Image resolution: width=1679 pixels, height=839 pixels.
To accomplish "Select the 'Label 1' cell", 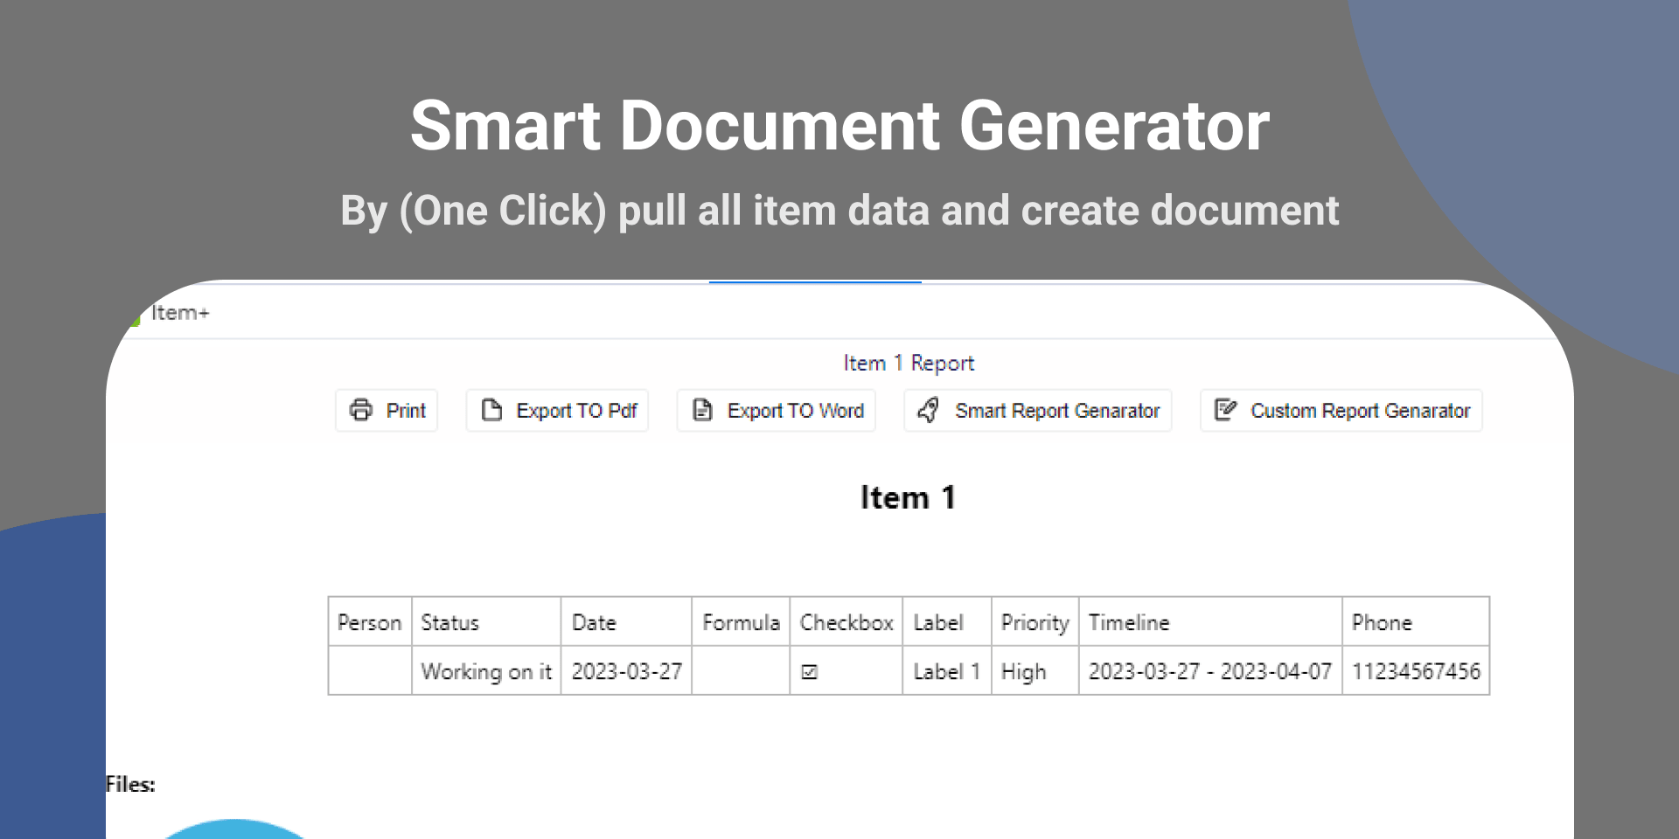I will tap(947, 671).
